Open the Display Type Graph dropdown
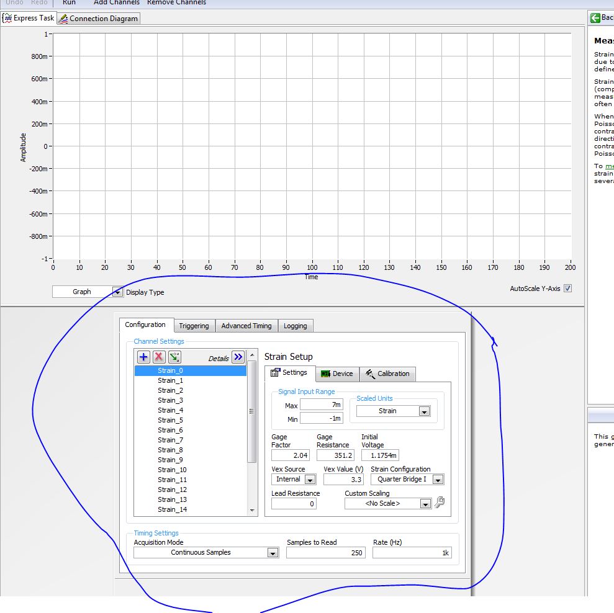 pyautogui.click(x=117, y=292)
